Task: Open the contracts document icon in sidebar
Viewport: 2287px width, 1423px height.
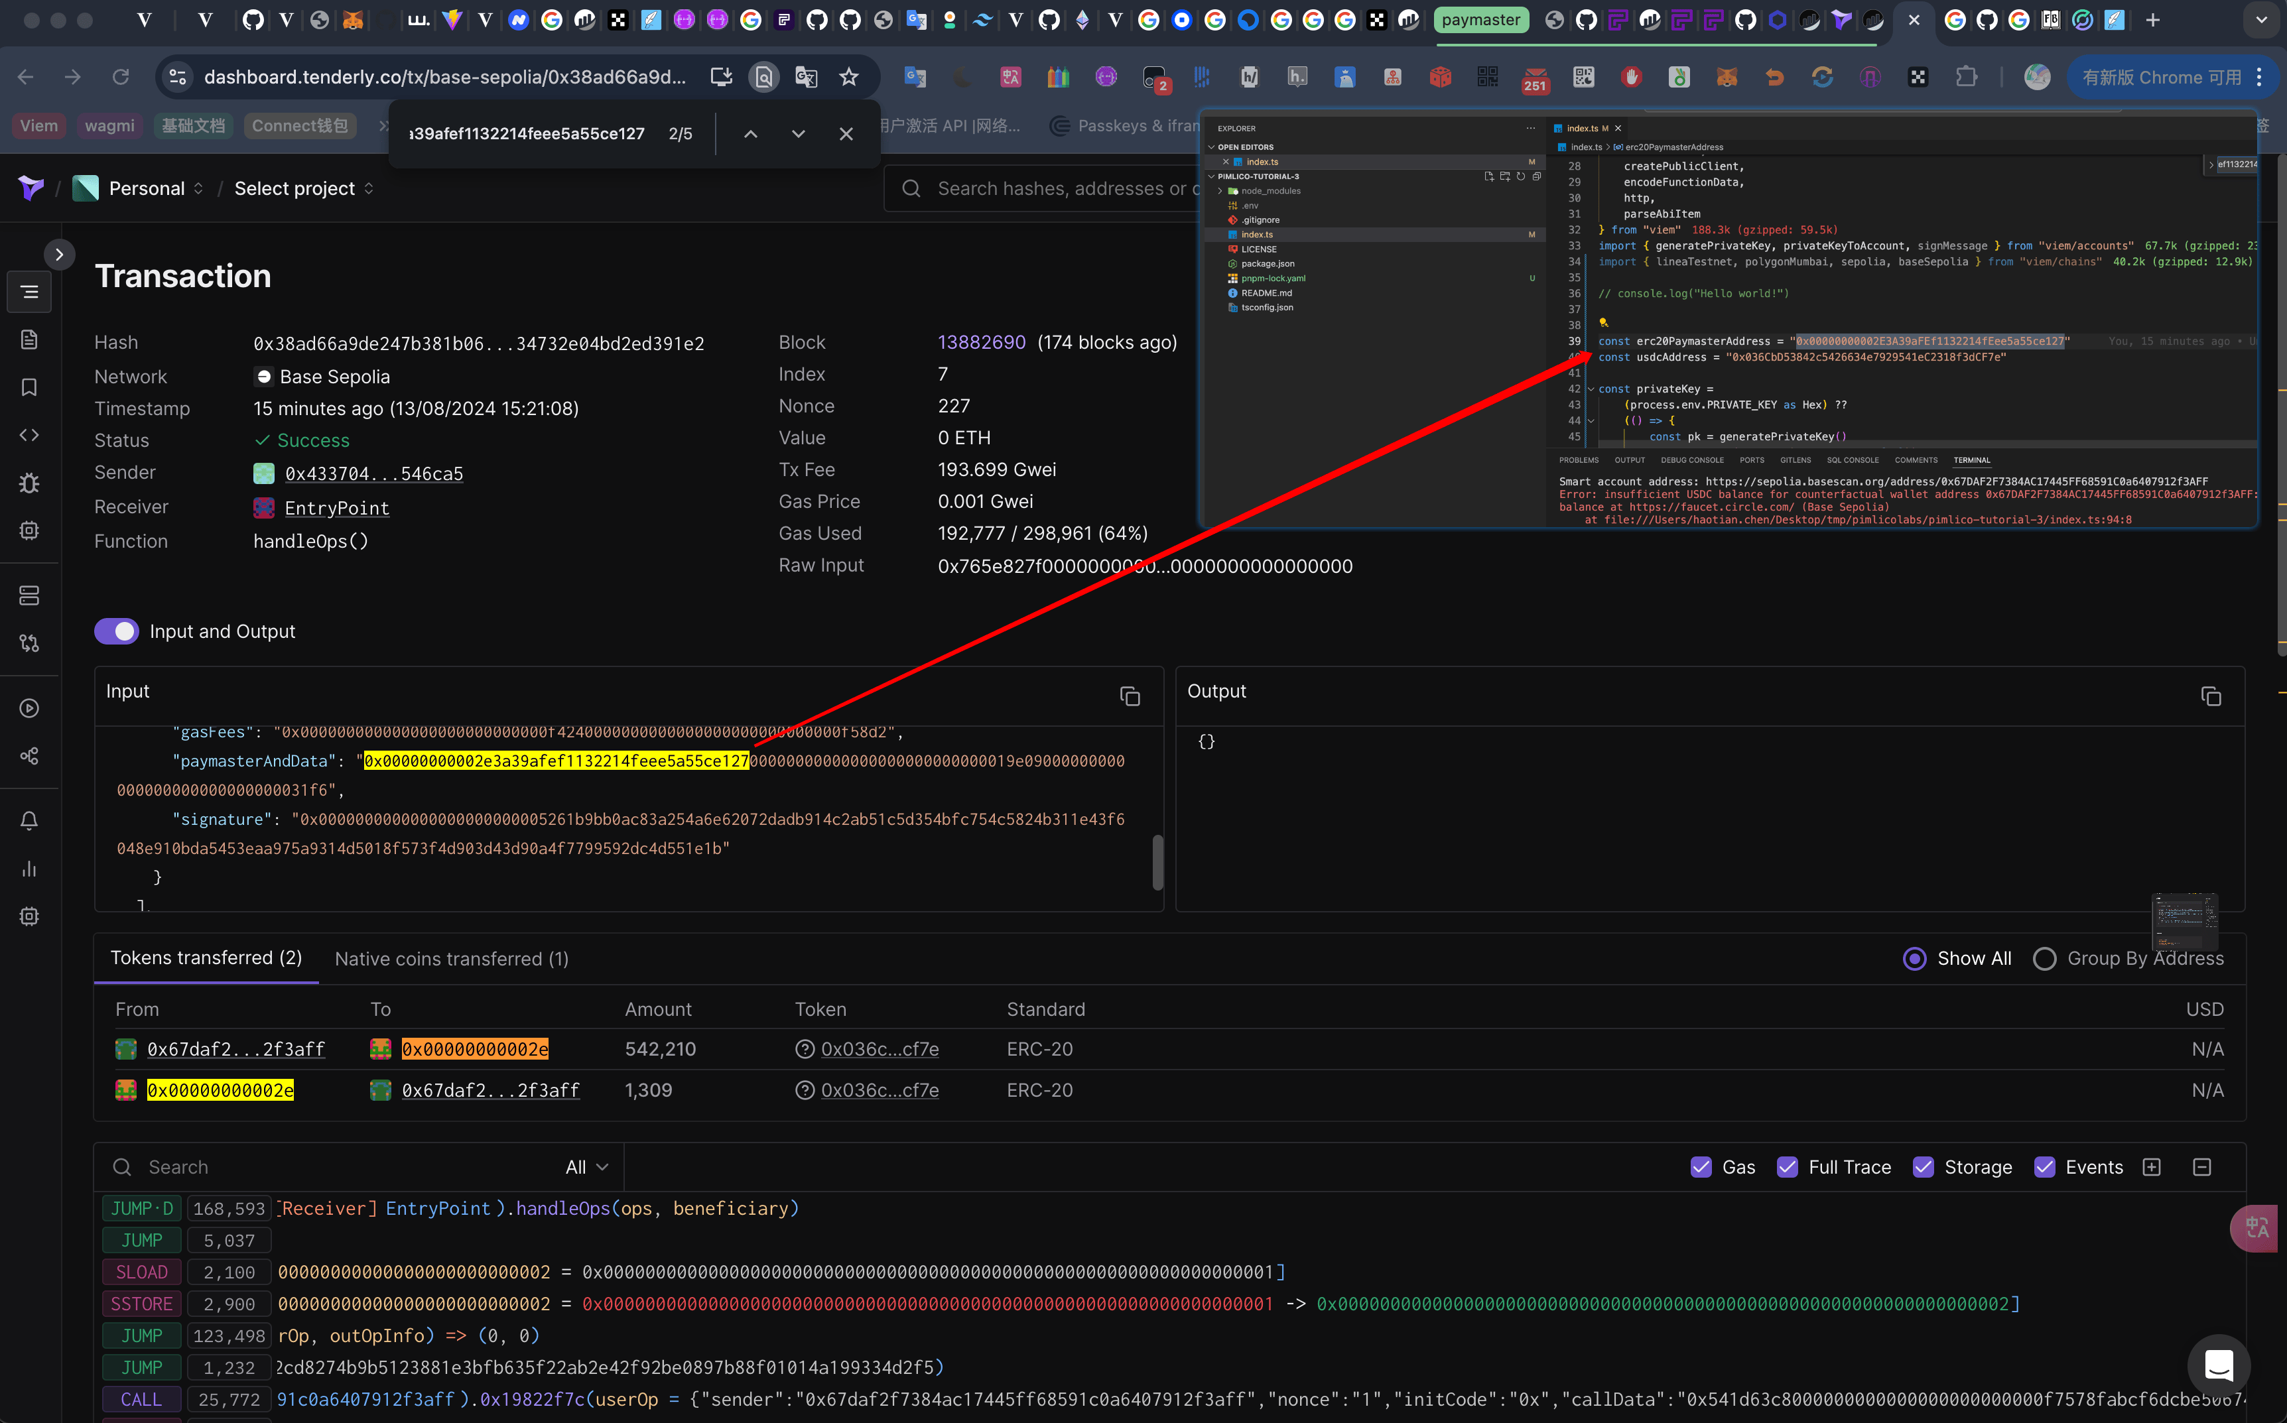Action: click(29, 340)
